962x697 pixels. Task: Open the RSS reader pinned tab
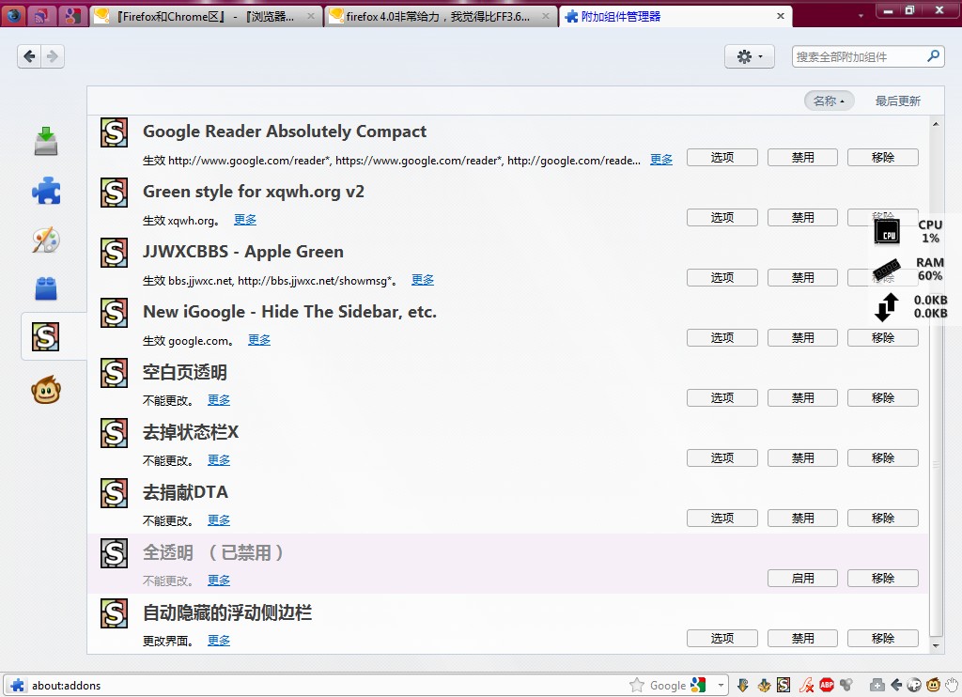43,16
